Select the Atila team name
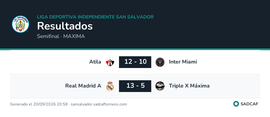The height and width of the screenshot is (117, 270). (95, 62)
